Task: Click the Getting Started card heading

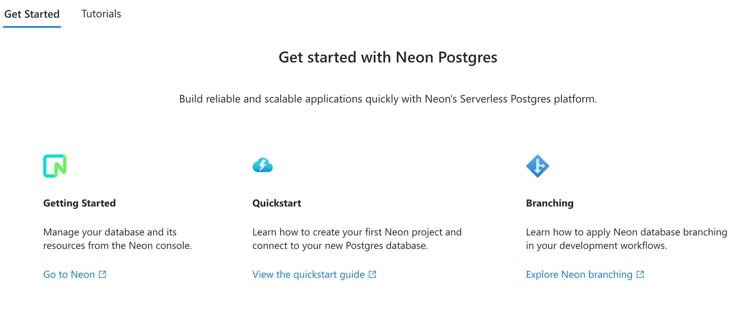Action: 80,203
